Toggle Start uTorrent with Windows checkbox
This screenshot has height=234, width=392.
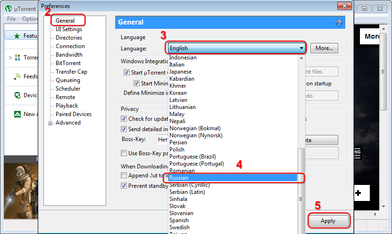(126, 73)
